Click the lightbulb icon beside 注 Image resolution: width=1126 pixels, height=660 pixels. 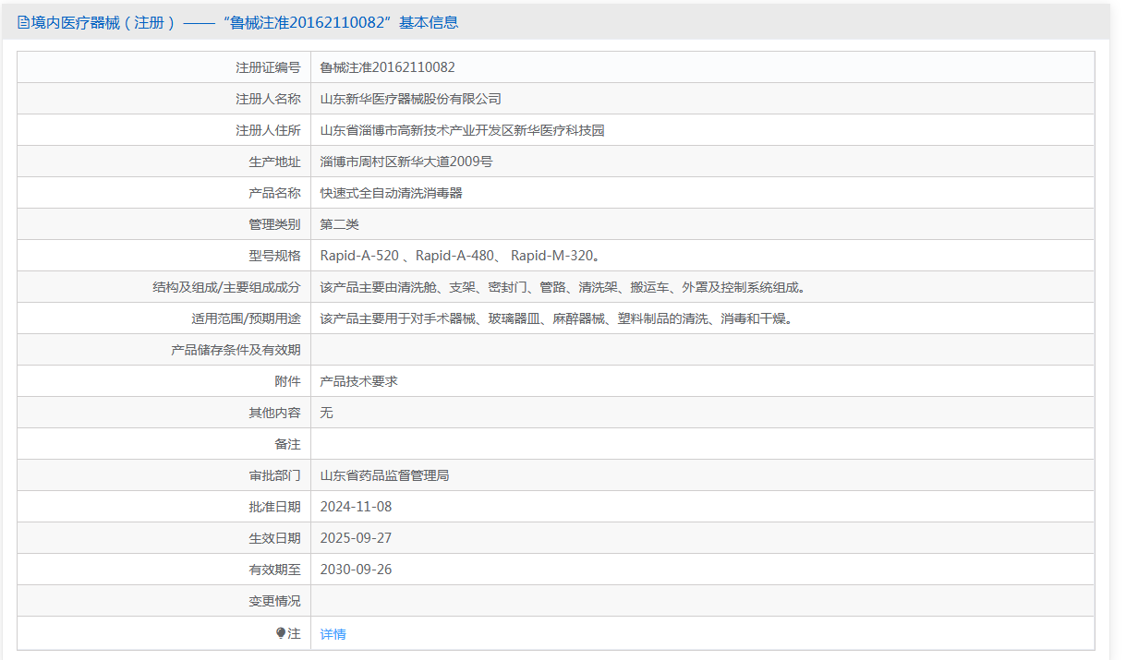281,633
